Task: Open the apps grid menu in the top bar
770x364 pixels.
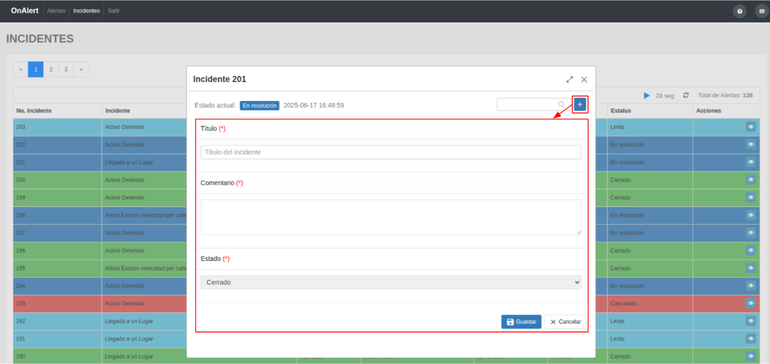Action: (761, 11)
